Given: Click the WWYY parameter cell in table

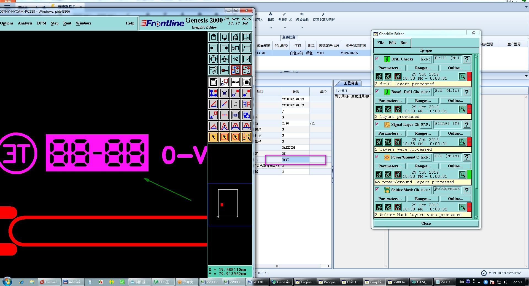Looking at the screenshot, I should click(296, 160).
